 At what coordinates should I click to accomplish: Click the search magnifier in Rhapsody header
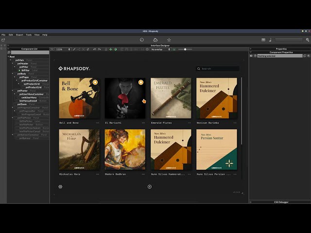(199, 69)
